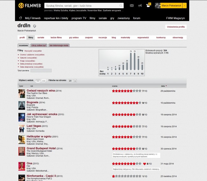Select the list view icon

click(38, 81)
